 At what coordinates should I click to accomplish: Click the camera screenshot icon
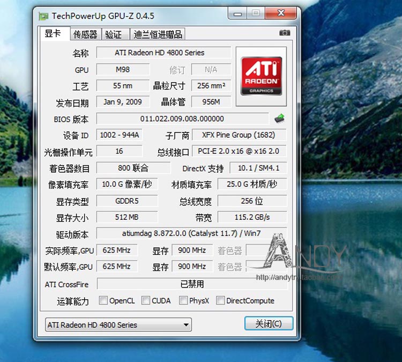click(x=285, y=33)
